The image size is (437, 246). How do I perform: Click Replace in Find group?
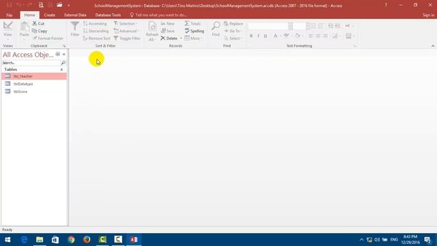(234, 24)
